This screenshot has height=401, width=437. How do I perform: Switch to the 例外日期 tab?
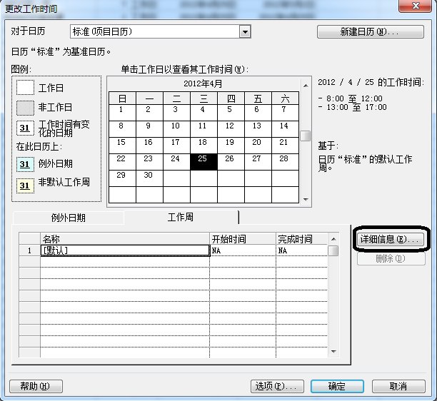tap(69, 218)
